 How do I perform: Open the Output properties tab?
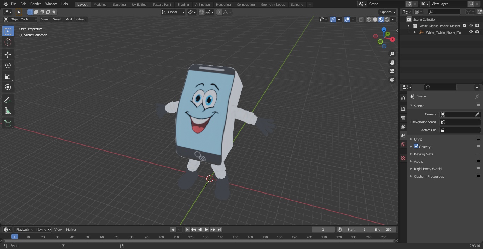tap(403, 118)
